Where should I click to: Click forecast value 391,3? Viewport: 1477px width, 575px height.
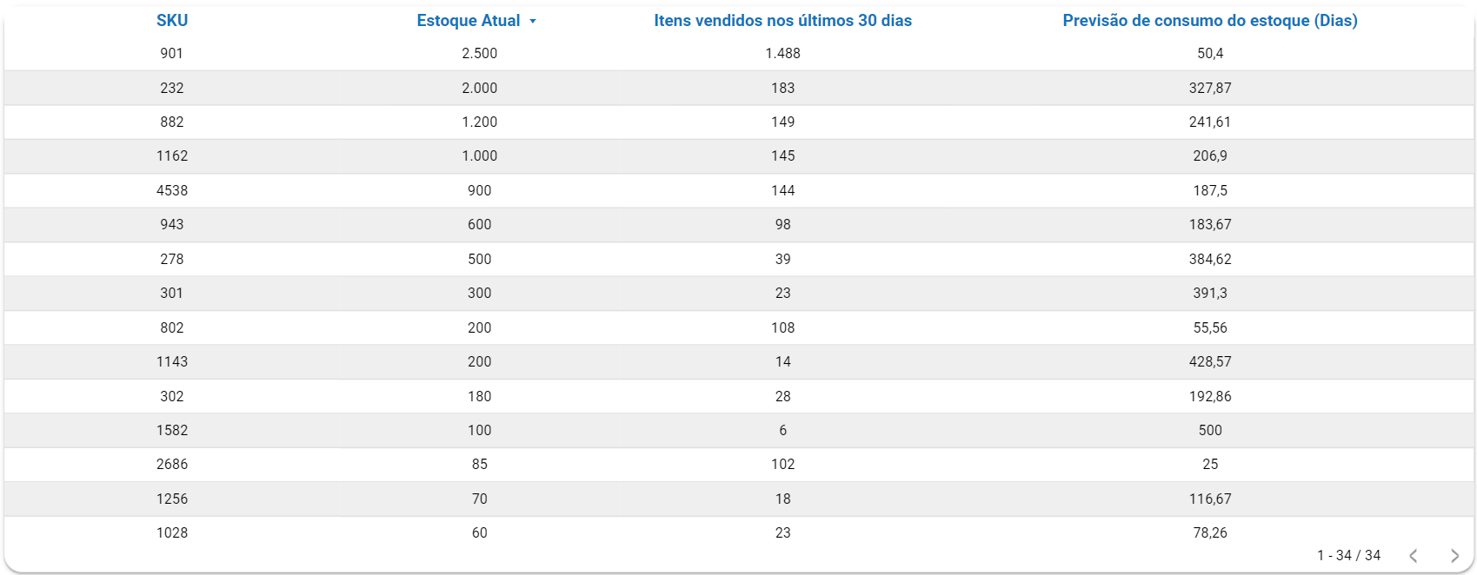[1209, 294]
